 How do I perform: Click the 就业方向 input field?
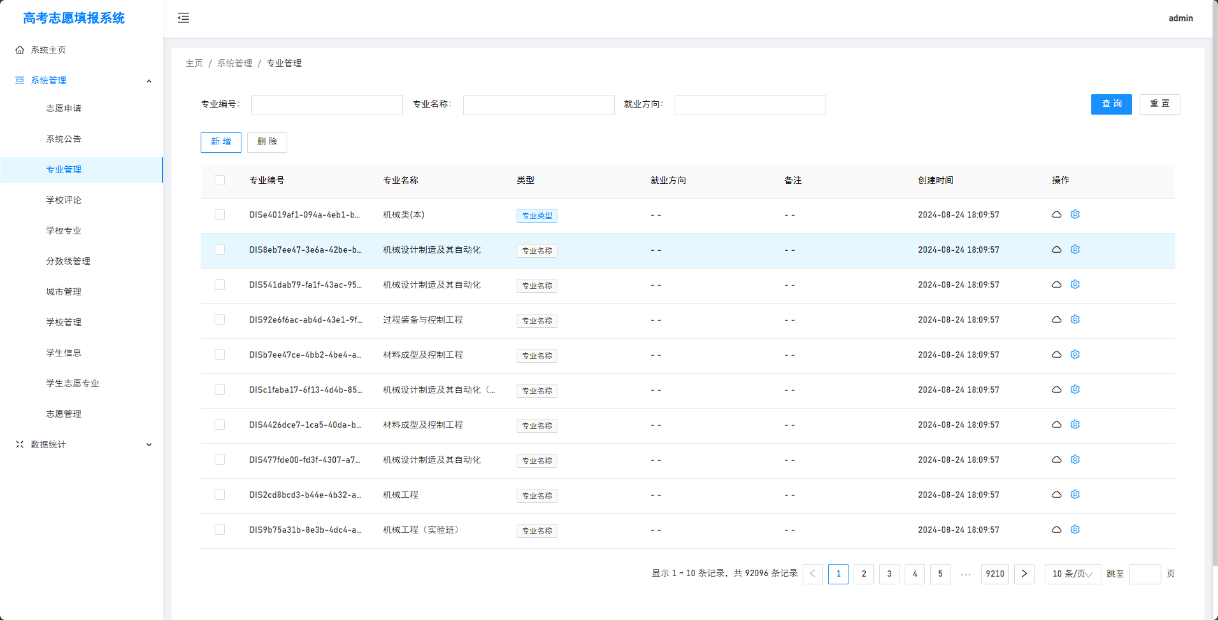click(750, 104)
